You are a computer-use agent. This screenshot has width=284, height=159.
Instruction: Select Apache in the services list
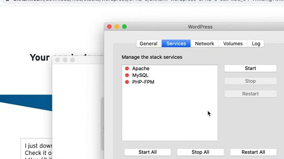170,68
